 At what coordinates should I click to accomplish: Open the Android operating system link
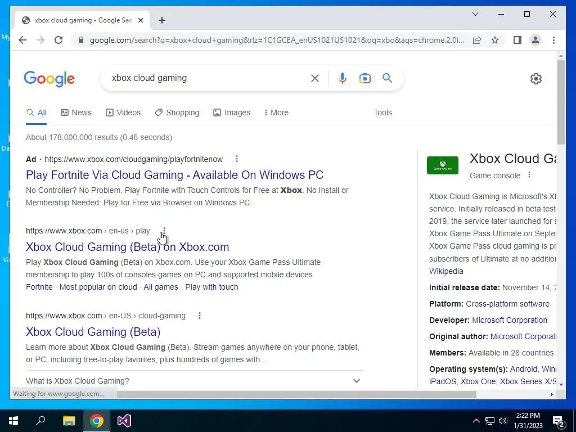[524, 369]
